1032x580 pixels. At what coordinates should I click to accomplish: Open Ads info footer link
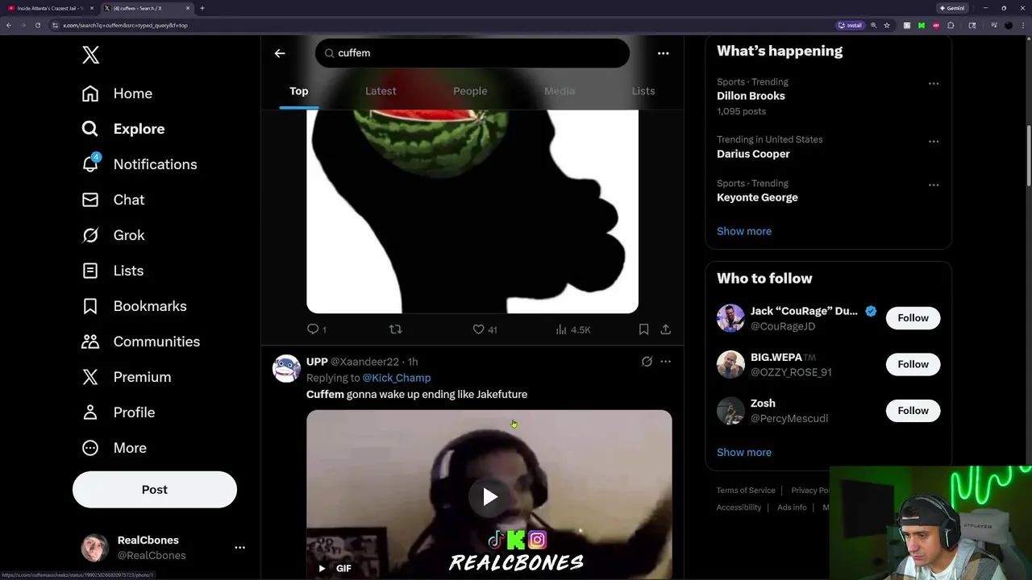click(792, 507)
